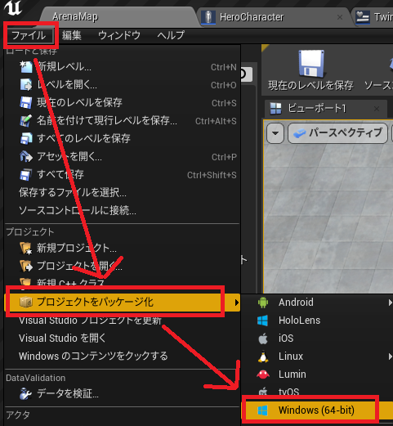393x426 pixels.
Task: Expand the Android submenu arrow
Action: [x=391, y=303]
